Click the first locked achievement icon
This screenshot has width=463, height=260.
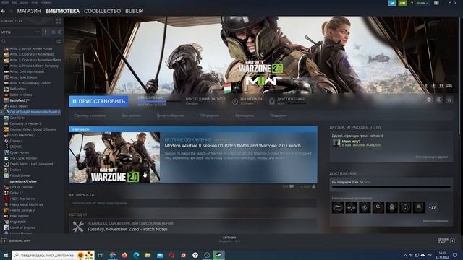(x=338, y=207)
